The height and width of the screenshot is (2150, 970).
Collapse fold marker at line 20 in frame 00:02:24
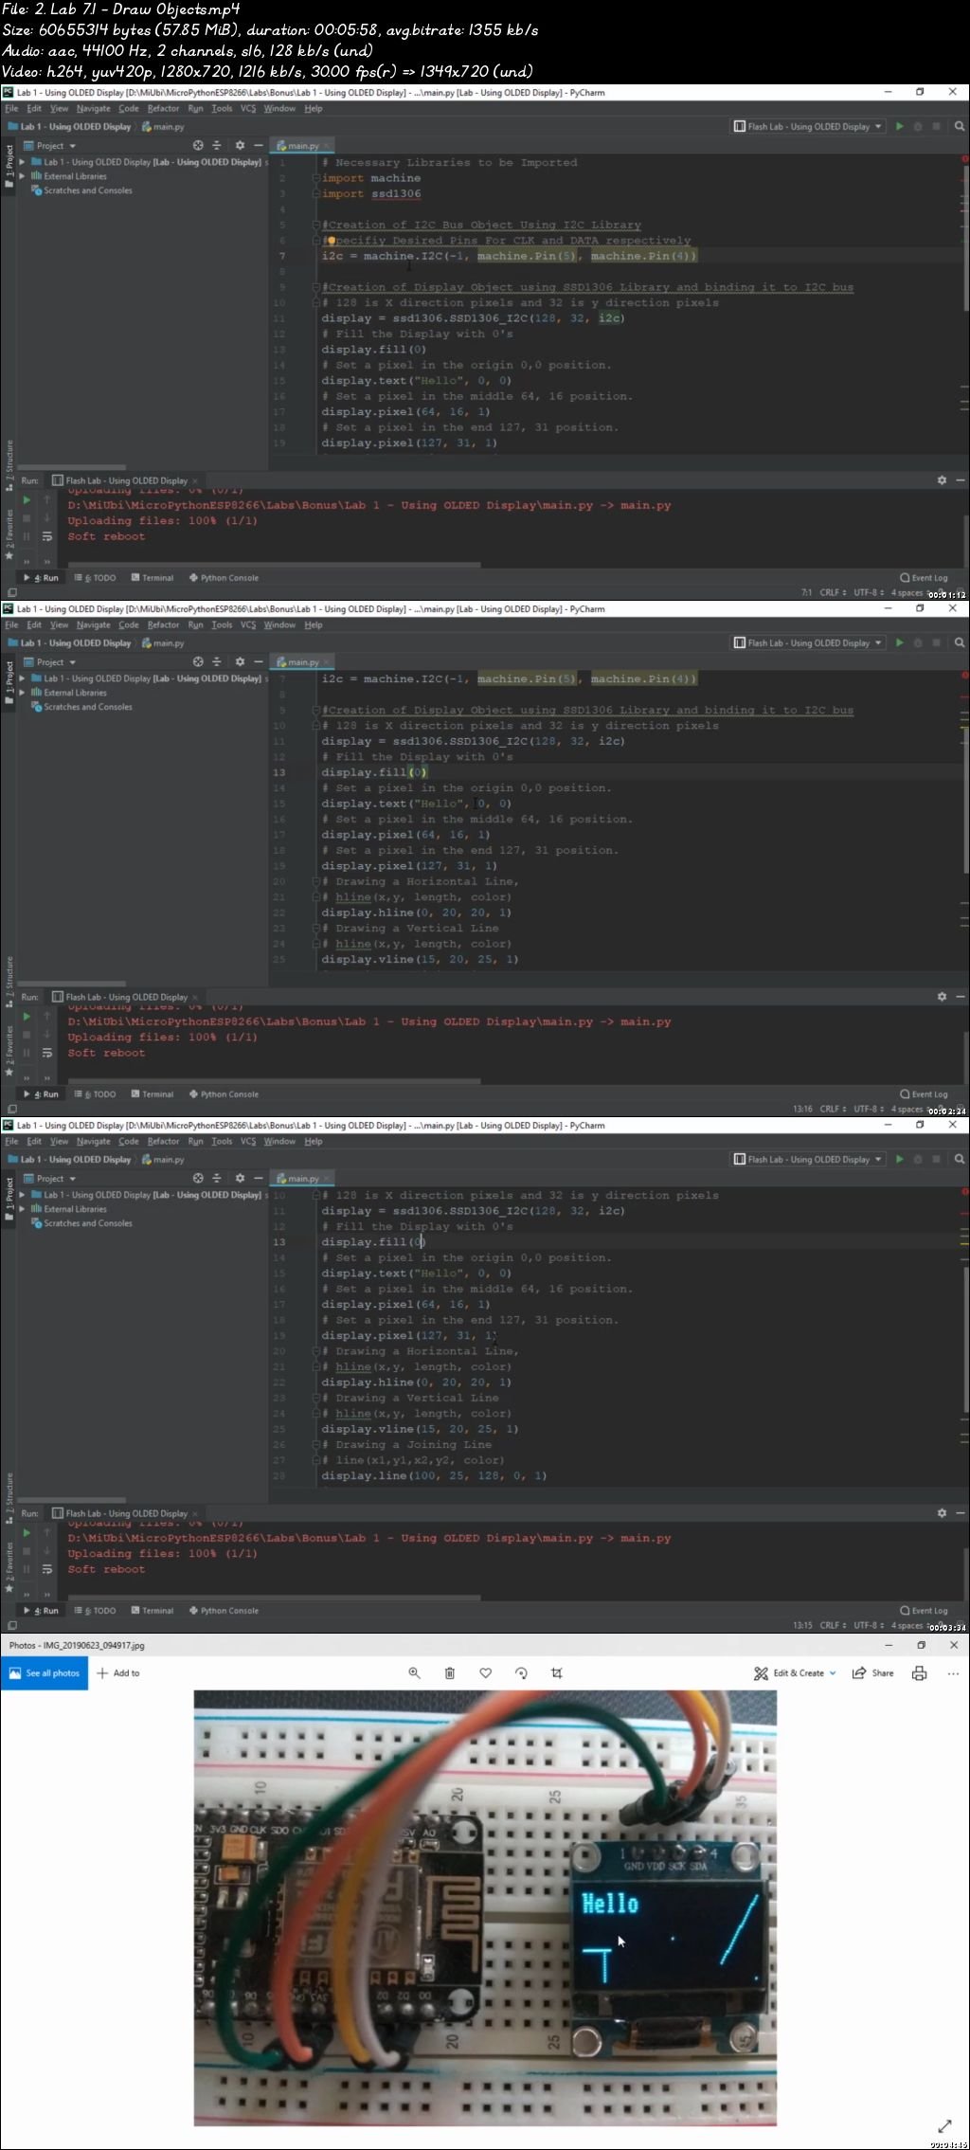coord(315,881)
